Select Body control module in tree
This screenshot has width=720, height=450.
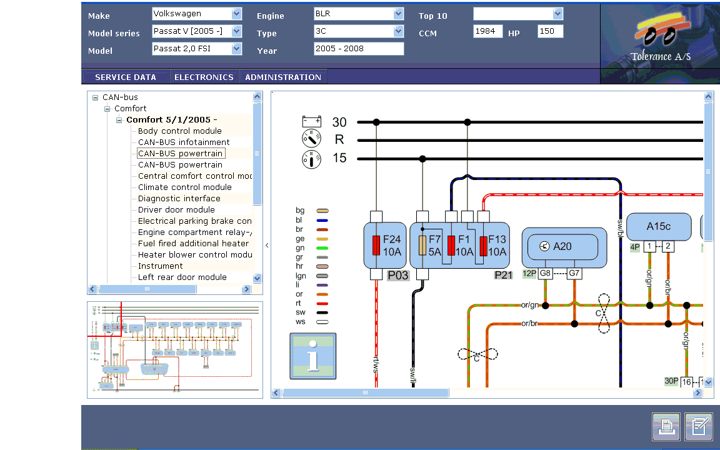pyautogui.click(x=180, y=131)
